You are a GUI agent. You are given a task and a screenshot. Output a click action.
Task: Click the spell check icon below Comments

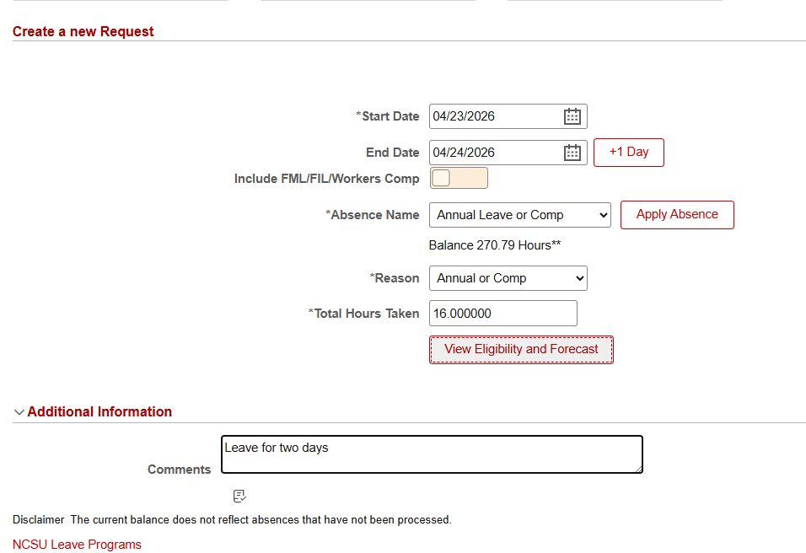coord(239,496)
